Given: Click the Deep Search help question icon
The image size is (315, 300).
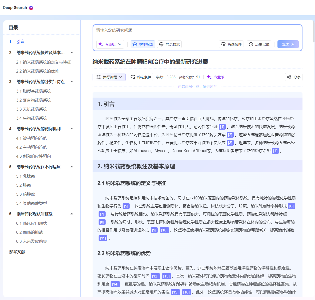Looking at the screenshot, I should (x=31, y=8).
